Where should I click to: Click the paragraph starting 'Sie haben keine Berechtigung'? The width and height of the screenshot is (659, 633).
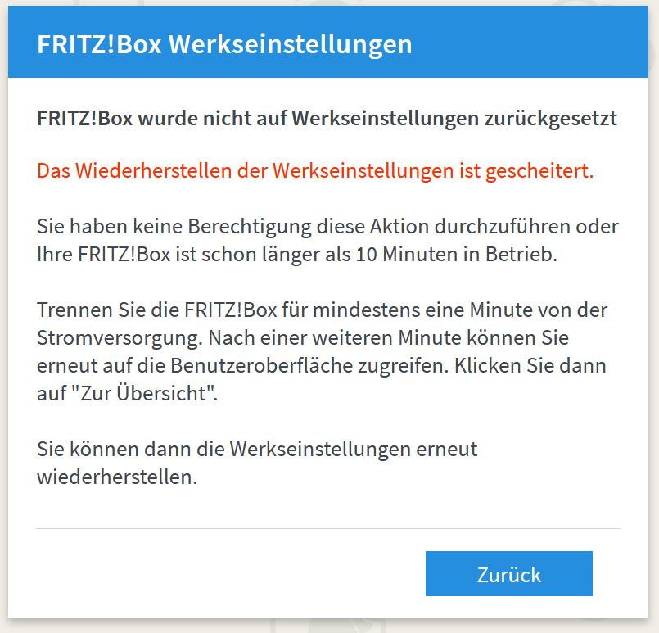point(327,241)
